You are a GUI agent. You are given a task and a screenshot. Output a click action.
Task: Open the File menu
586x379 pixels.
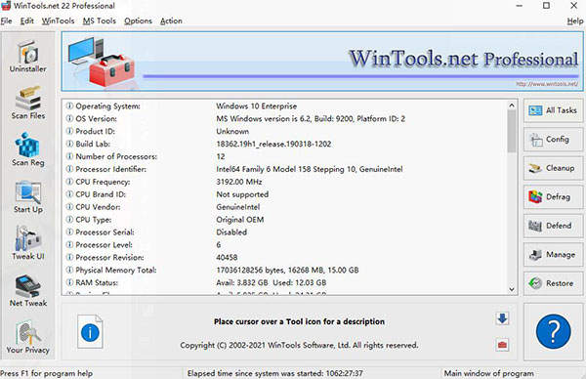pyautogui.click(x=7, y=21)
